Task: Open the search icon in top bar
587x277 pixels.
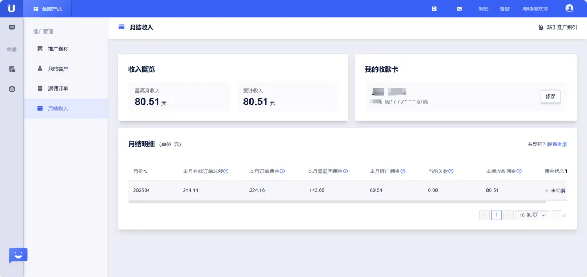Action: 434,9
